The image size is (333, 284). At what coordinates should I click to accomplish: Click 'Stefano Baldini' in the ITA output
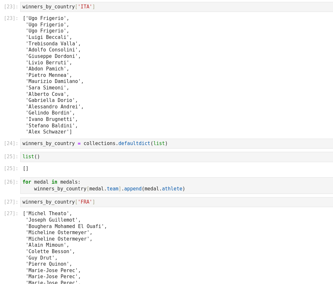[x=51, y=126]
